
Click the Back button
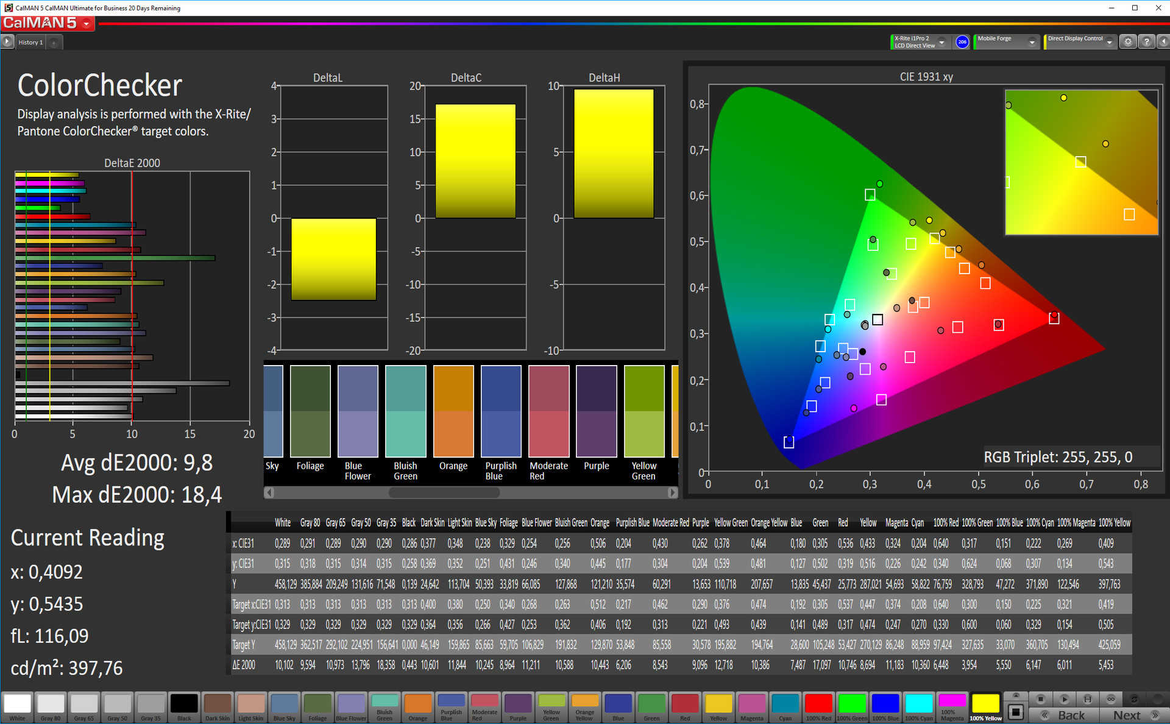click(1064, 715)
